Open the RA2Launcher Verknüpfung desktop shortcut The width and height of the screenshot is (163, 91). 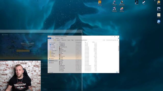(114, 10)
